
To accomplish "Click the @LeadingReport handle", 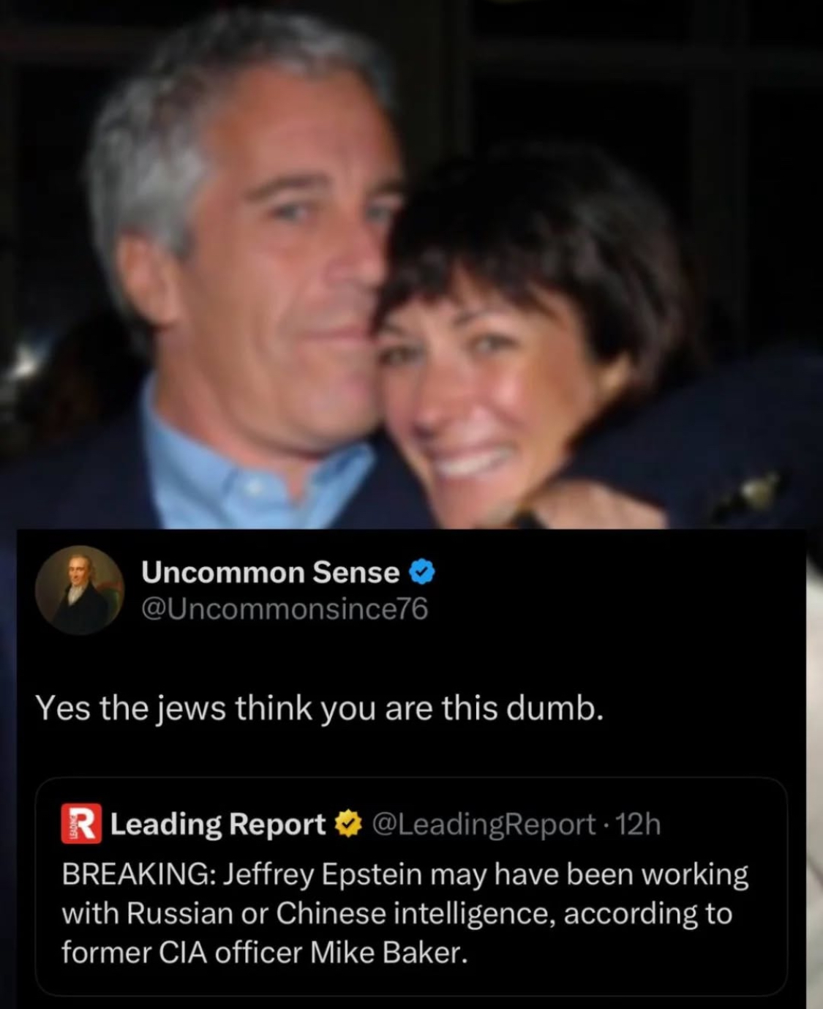I will coord(484,825).
